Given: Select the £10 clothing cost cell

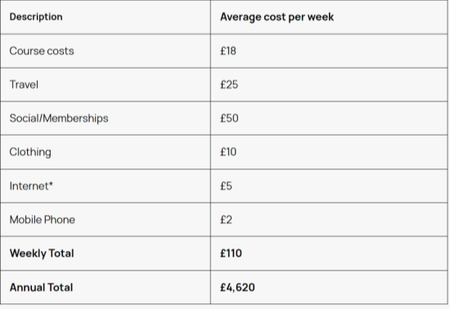Looking at the screenshot, I should click(x=228, y=152).
